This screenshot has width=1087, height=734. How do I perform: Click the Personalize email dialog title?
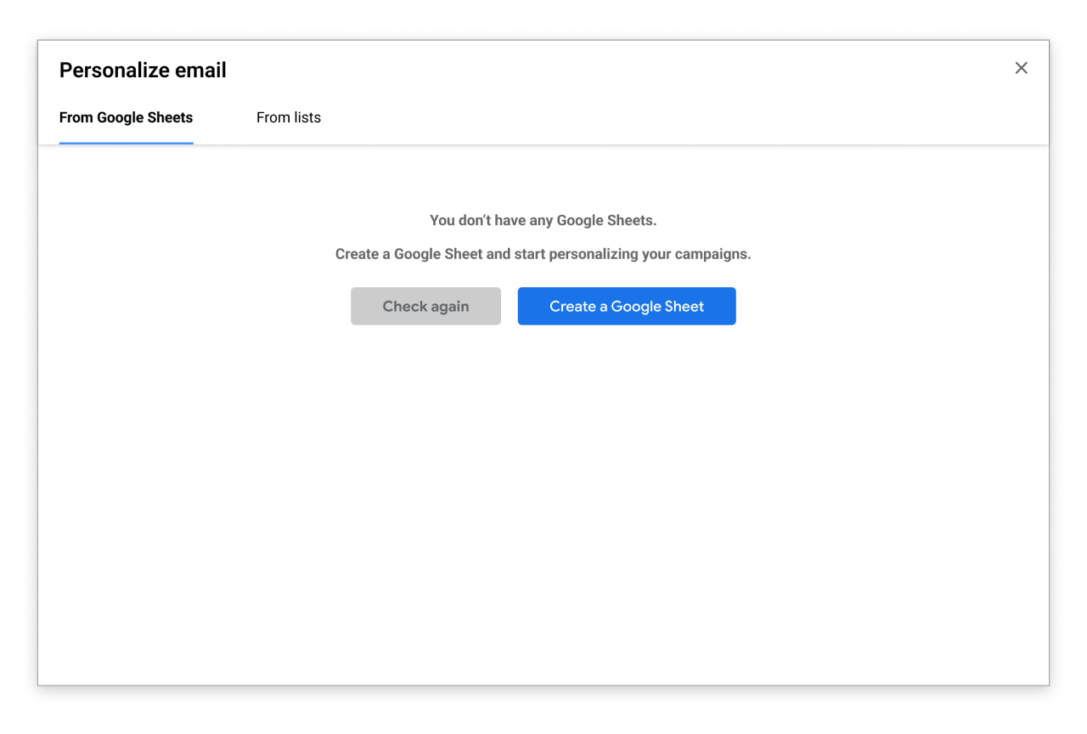(x=143, y=71)
